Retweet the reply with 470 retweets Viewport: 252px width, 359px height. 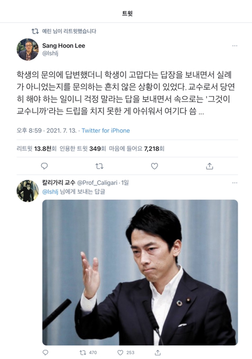point(88,353)
